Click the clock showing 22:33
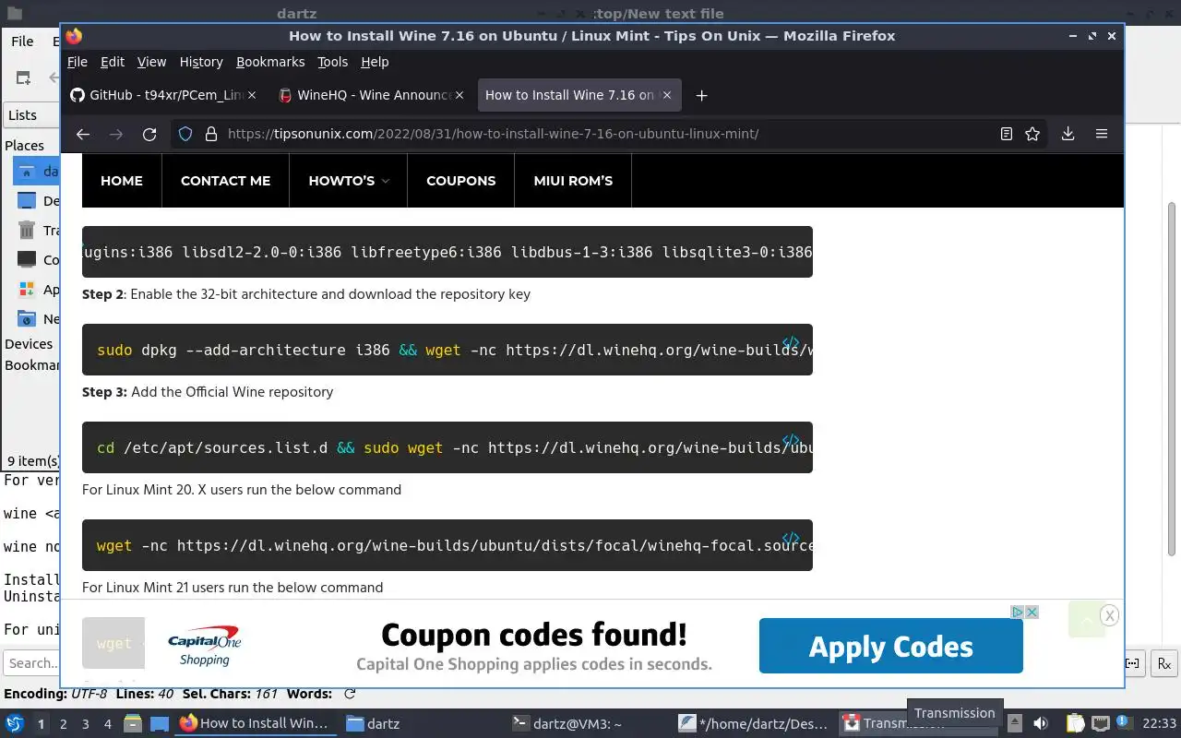 (1159, 723)
